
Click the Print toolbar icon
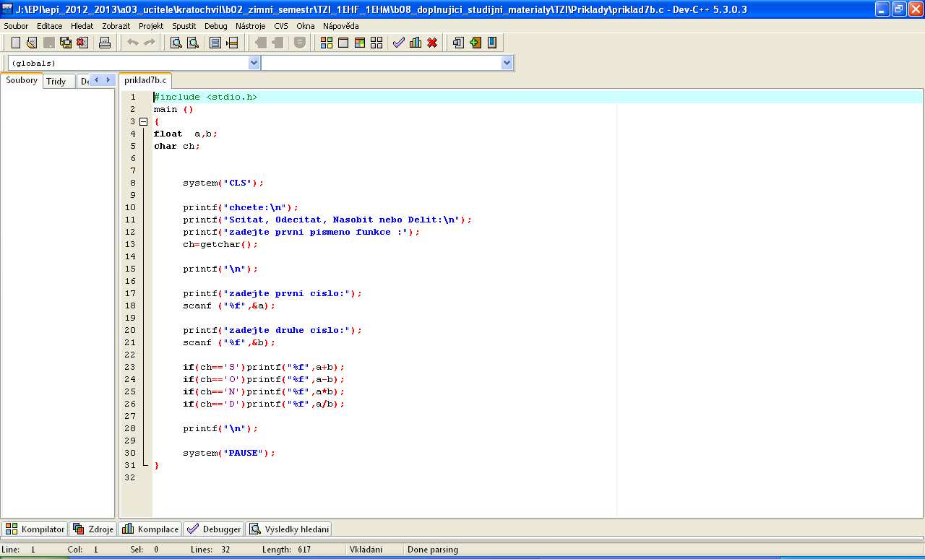[105, 43]
